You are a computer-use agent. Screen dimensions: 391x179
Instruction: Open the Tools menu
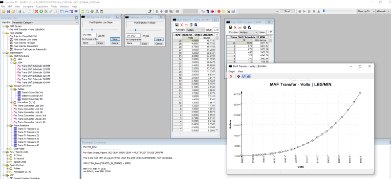coord(54,6)
